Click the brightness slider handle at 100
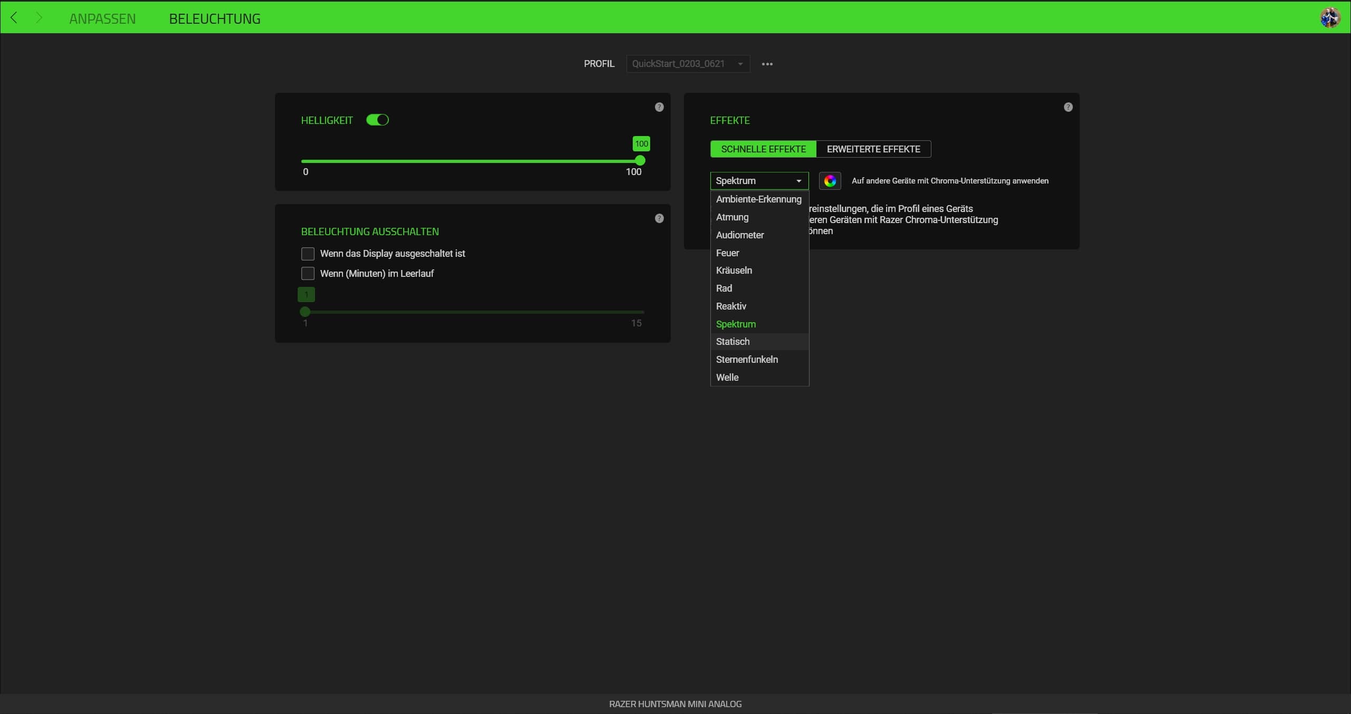Viewport: 1351px width, 714px height. (x=640, y=161)
